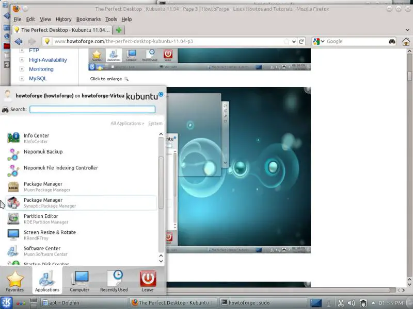Expand the MySQL tree item
413x309 pixels.
[22, 78]
